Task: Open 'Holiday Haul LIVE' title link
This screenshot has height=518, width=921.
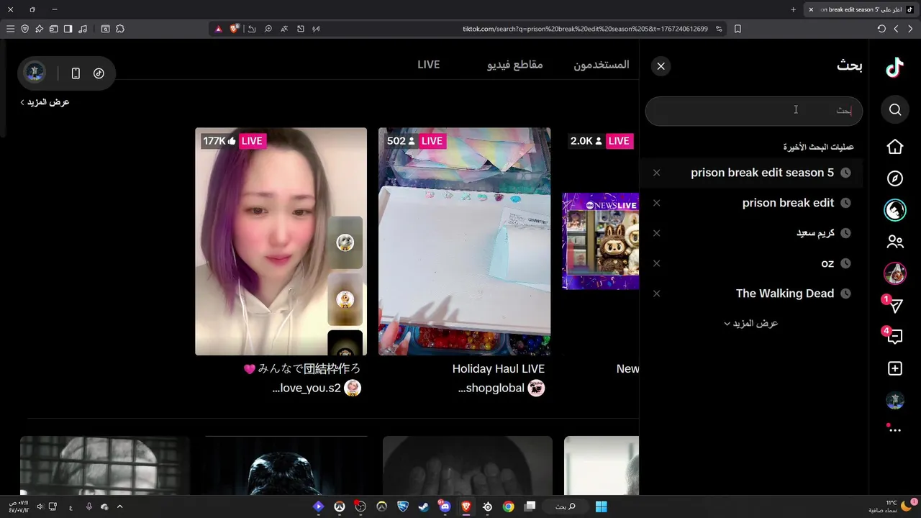Action: 498,368
